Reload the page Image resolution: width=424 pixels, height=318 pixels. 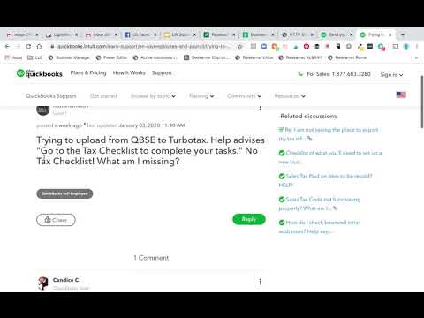coord(28,47)
